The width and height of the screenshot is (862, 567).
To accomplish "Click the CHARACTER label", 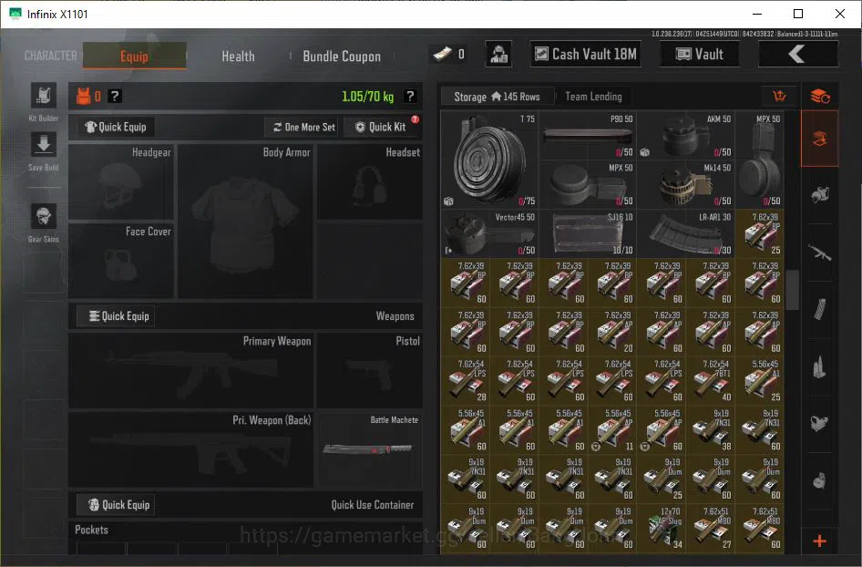I will pyautogui.click(x=51, y=56).
